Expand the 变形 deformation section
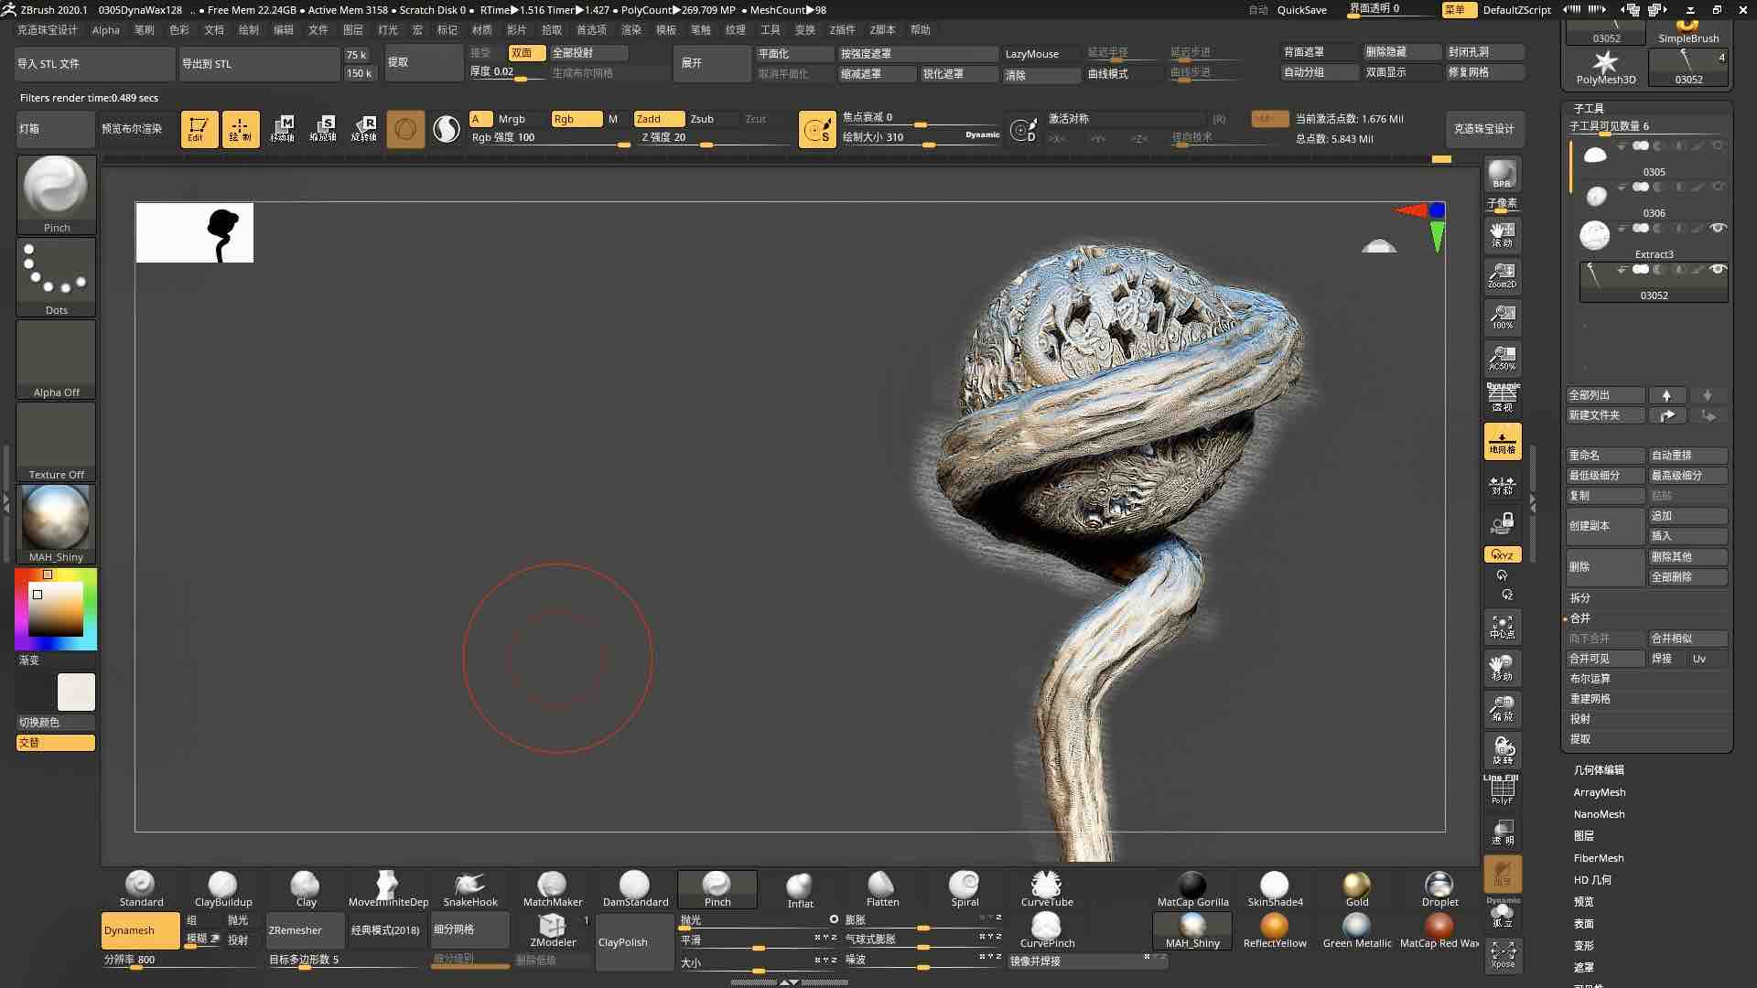This screenshot has height=988, width=1757. 1584,945
